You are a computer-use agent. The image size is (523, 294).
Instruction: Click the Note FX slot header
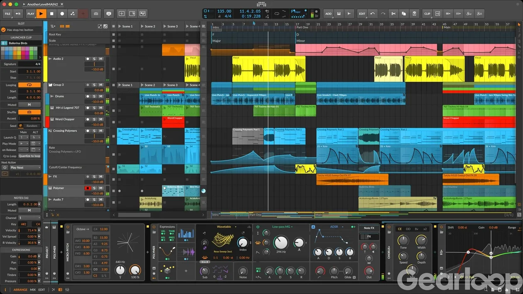click(369, 228)
